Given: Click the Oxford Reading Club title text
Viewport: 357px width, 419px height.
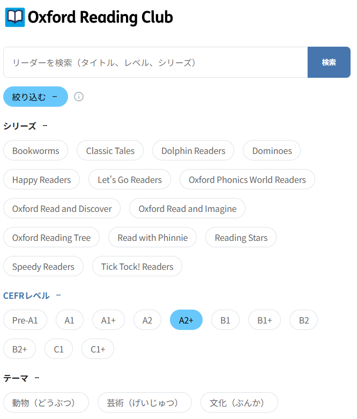Looking at the screenshot, I should (x=100, y=17).
